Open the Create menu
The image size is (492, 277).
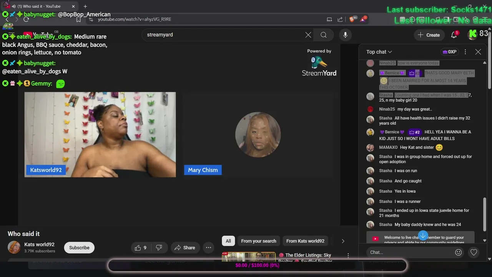pyautogui.click(x=429, y=35)
